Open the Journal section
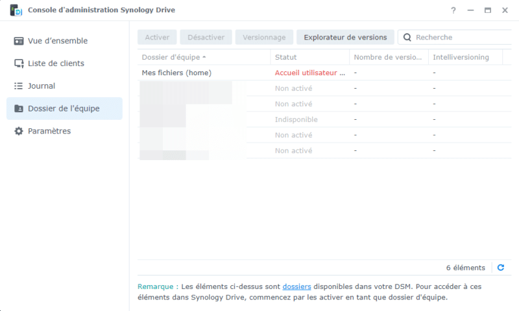519x311 pixels. [x=64, y=86]
